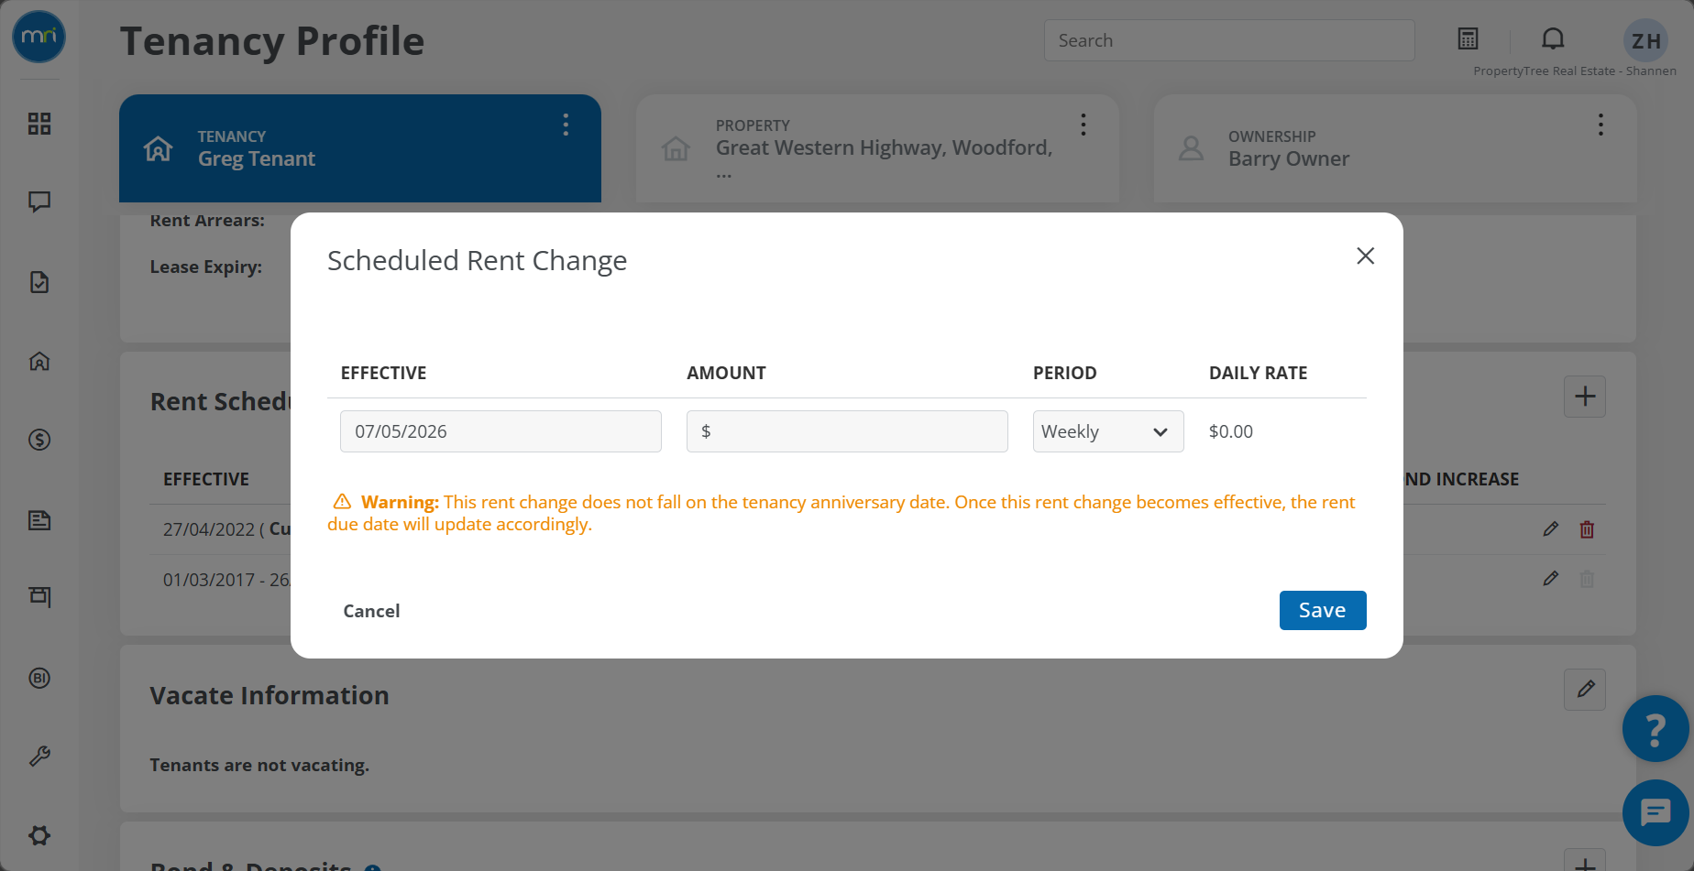Image resolution: width=1694 pixels, height=871 pixels.
Task: Cancel the scheduled rent change
Action: [x=371, y=611]
